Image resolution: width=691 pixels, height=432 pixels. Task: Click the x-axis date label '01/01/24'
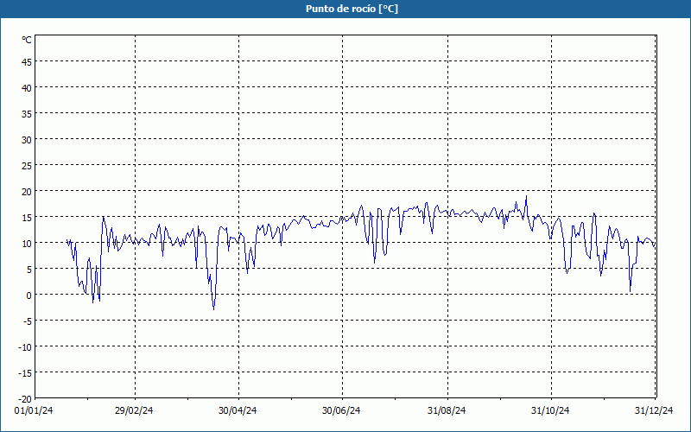coord(34,411)
